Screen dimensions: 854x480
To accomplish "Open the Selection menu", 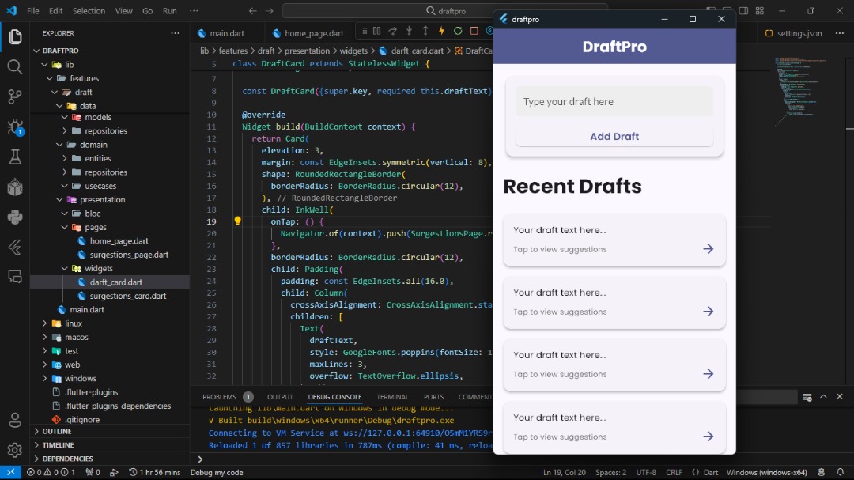I will point(89,11).
